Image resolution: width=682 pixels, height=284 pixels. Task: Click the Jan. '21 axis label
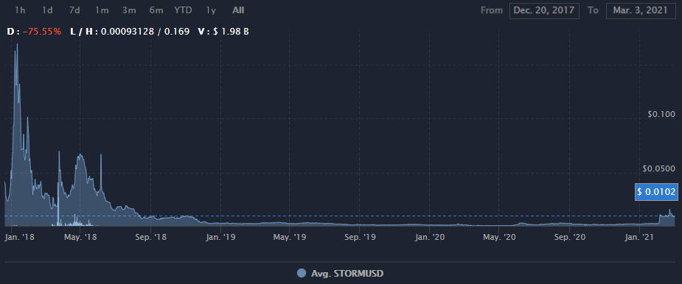(639, 237)
